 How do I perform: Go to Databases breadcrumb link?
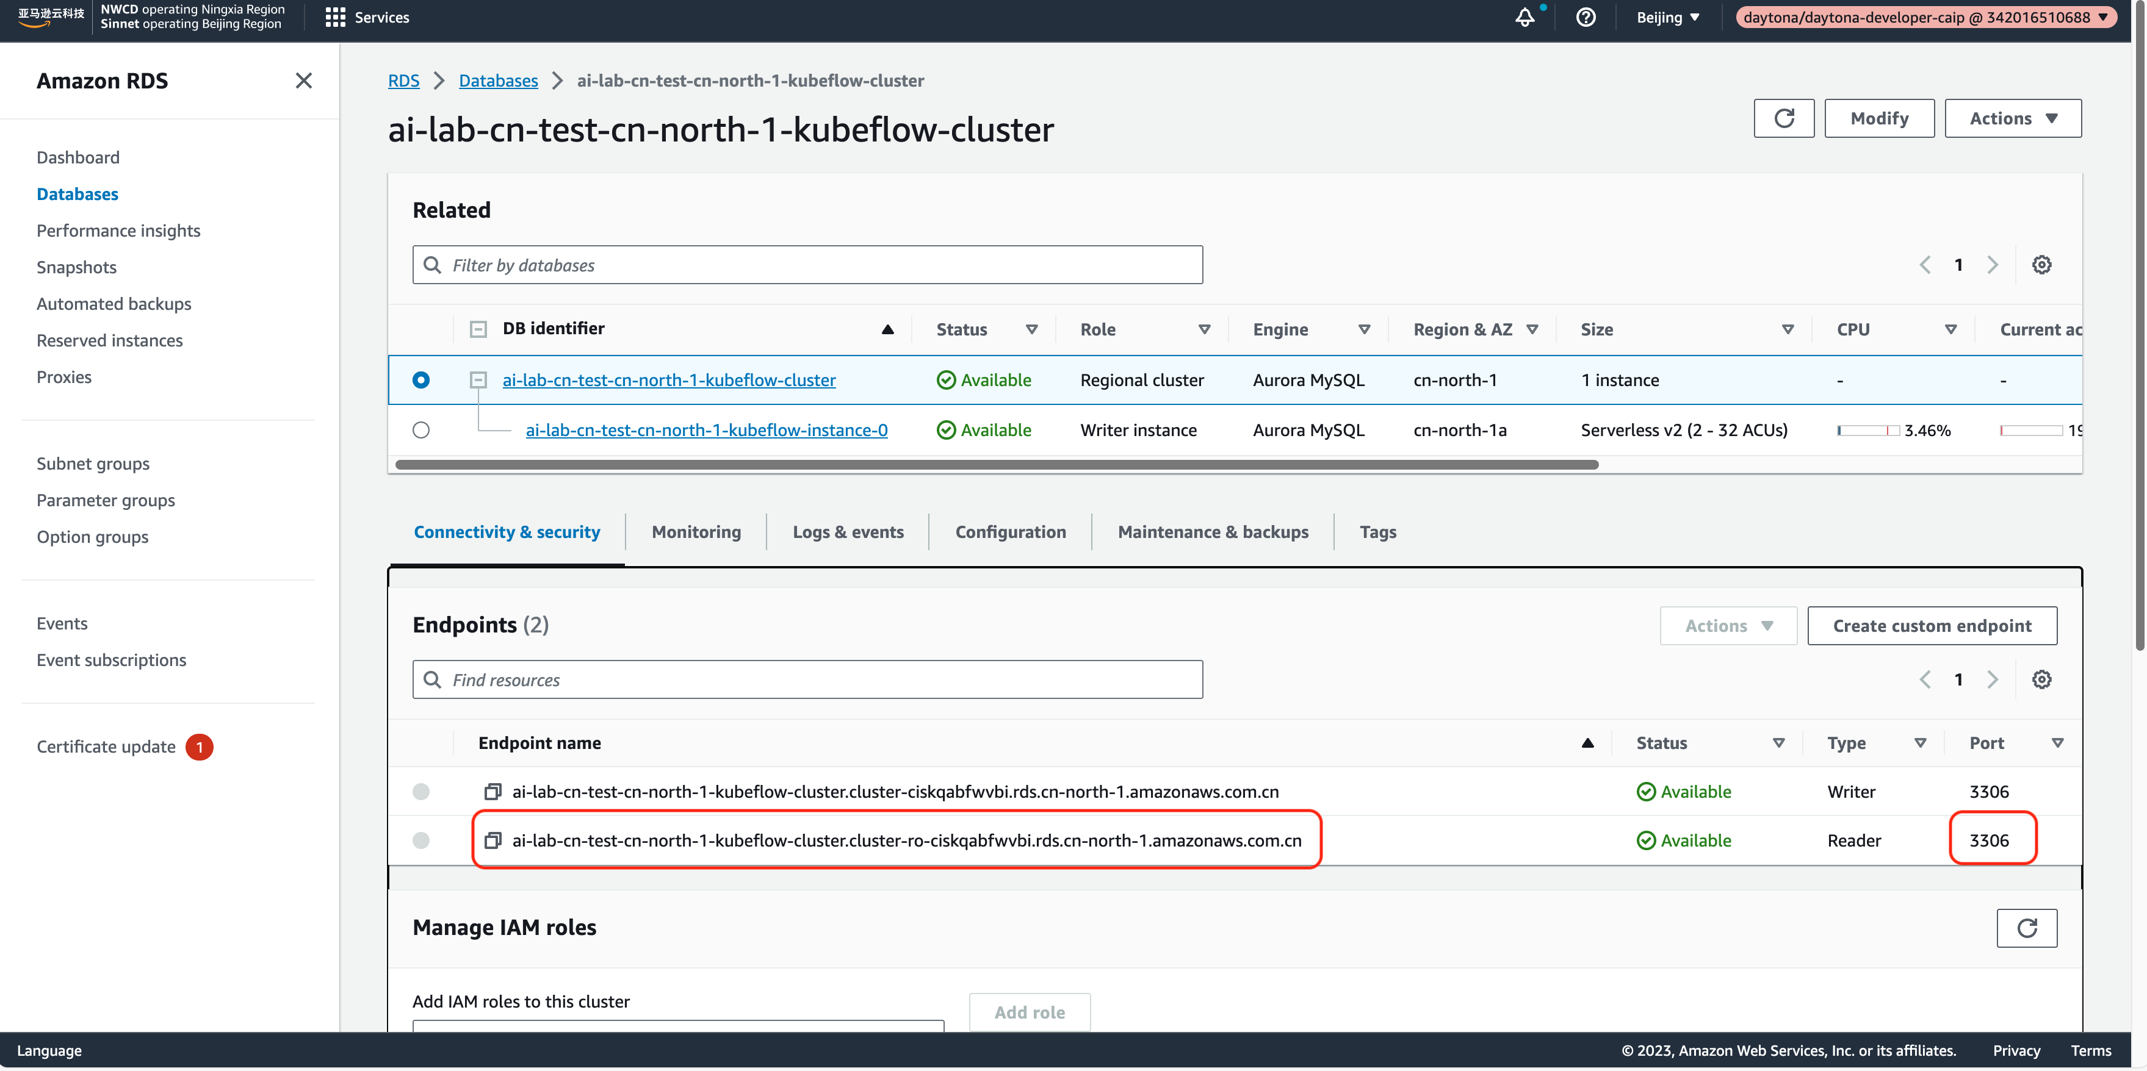tap(499, 81)
